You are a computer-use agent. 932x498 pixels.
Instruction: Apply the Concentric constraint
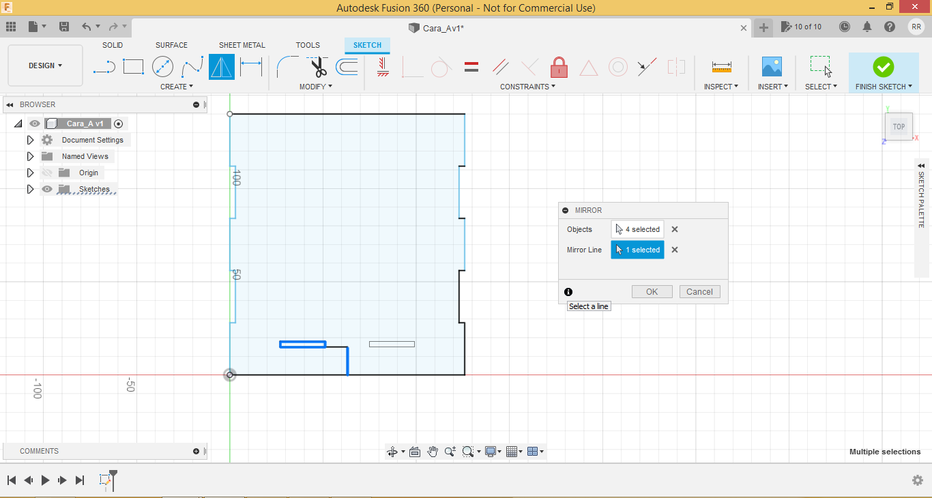point(618,67)
